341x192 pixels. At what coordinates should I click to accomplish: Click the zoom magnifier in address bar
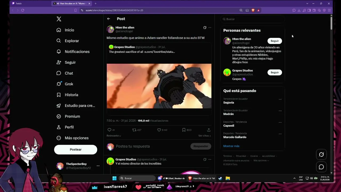click(241, 10)
